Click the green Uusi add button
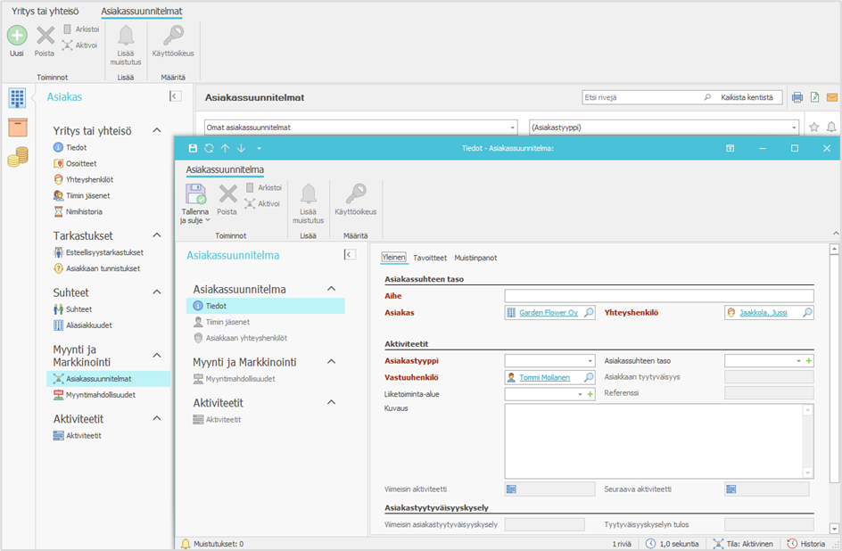This screenshot has height=551, width=842. 17,36
